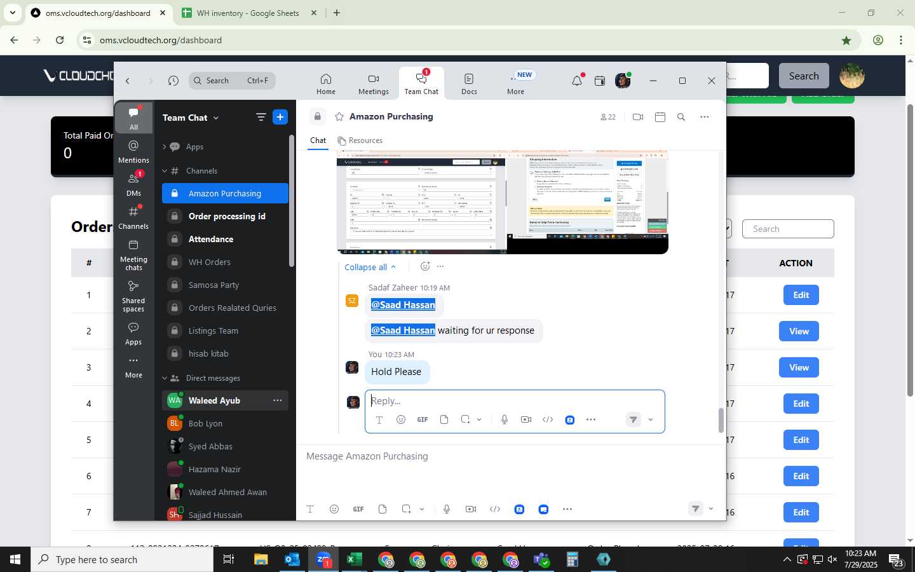Click Search button on OMS dashboard

click(x=804, y=76)
